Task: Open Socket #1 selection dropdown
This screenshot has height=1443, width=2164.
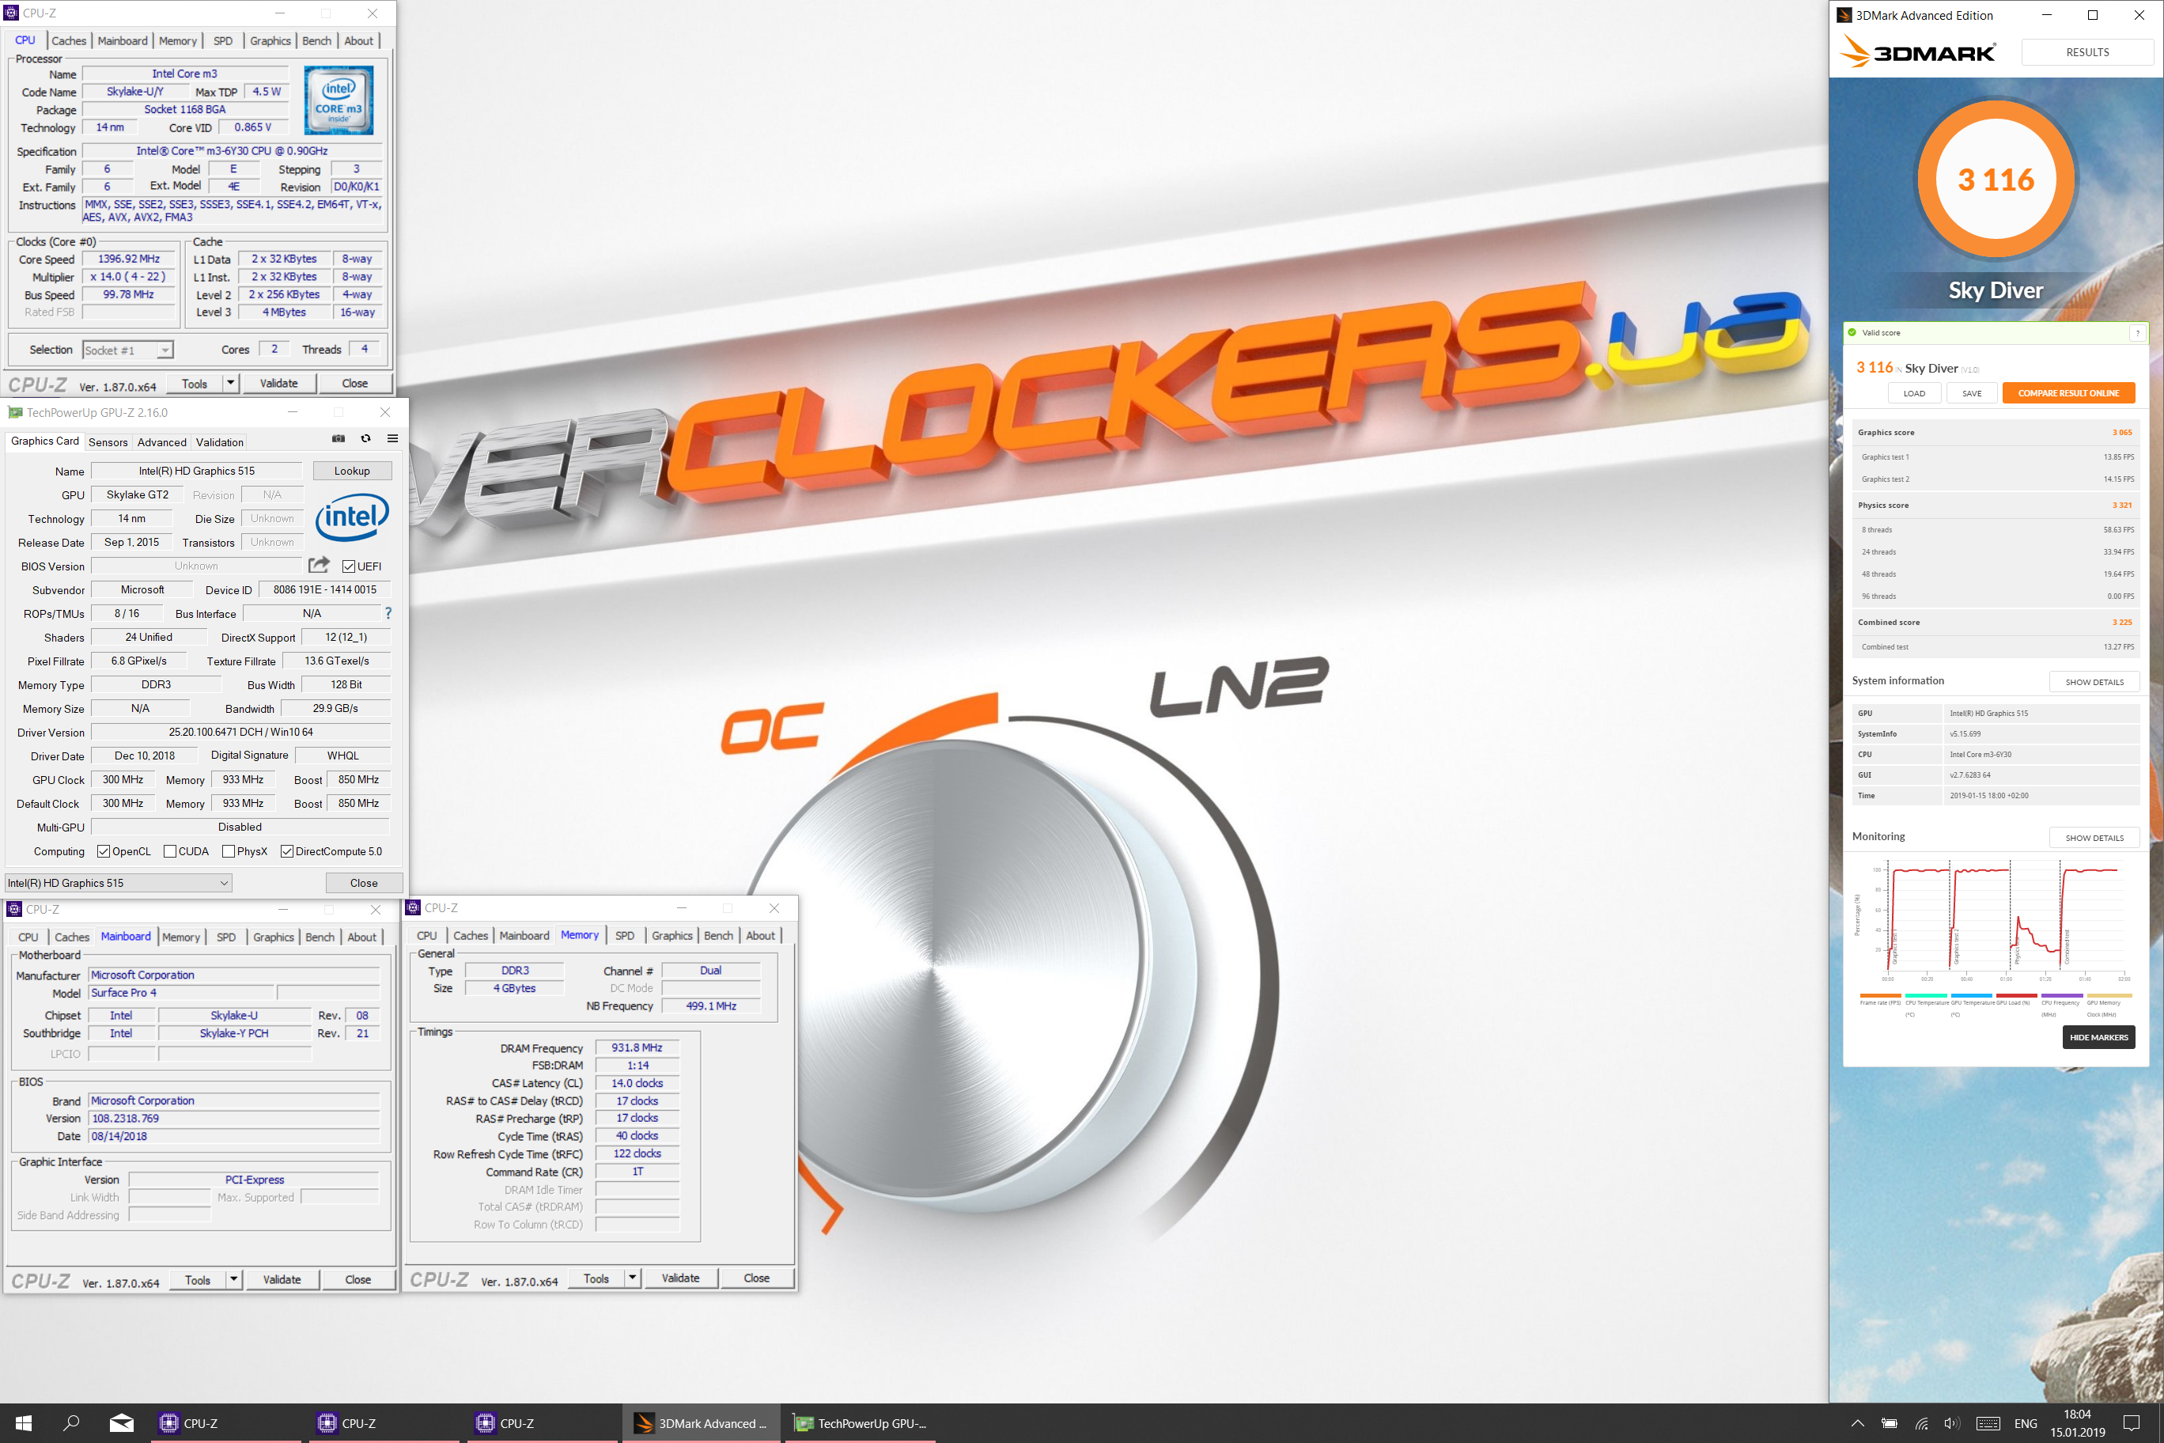Action: [128, 350]
